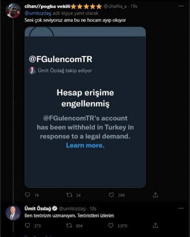This screenshot has width=190, height=237.
Task: Open more options on cihan's tweet
Action: (181, 6)
